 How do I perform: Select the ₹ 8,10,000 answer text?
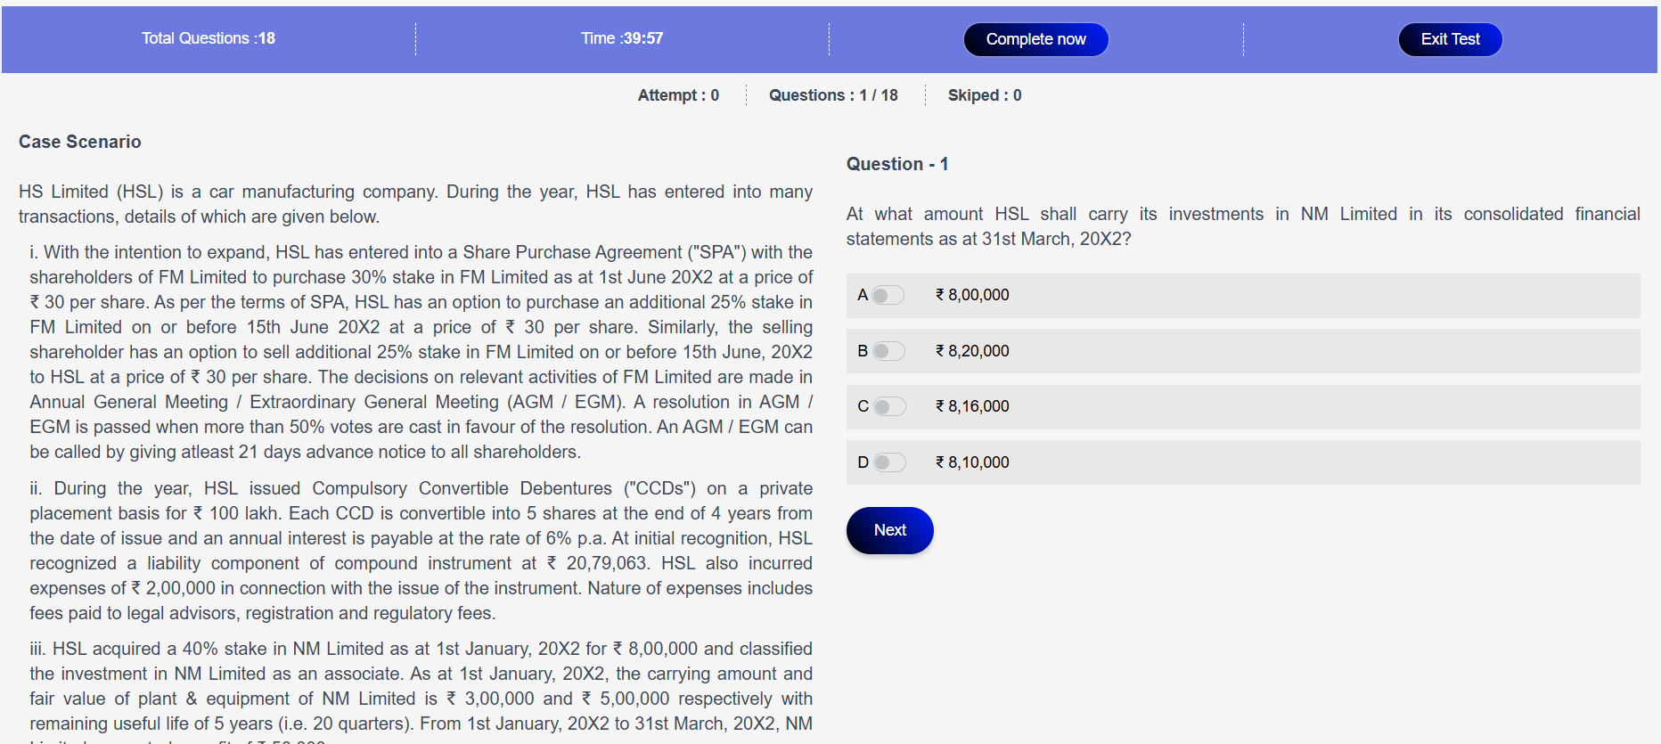pyautogui.click(x=972, y=462)
